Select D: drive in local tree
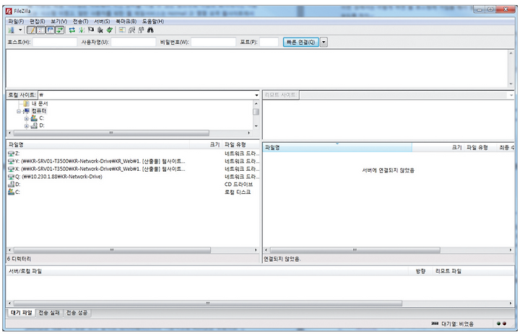The height and width of the screenshot is (336, 520). point(41,125)
